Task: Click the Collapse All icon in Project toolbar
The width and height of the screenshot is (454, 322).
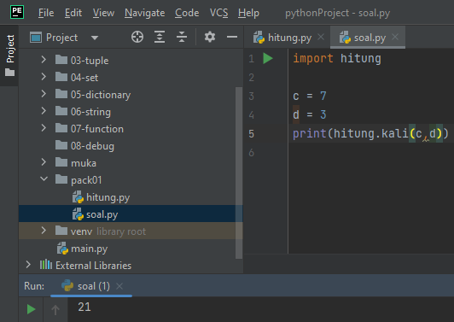Action: pos(182,37)
